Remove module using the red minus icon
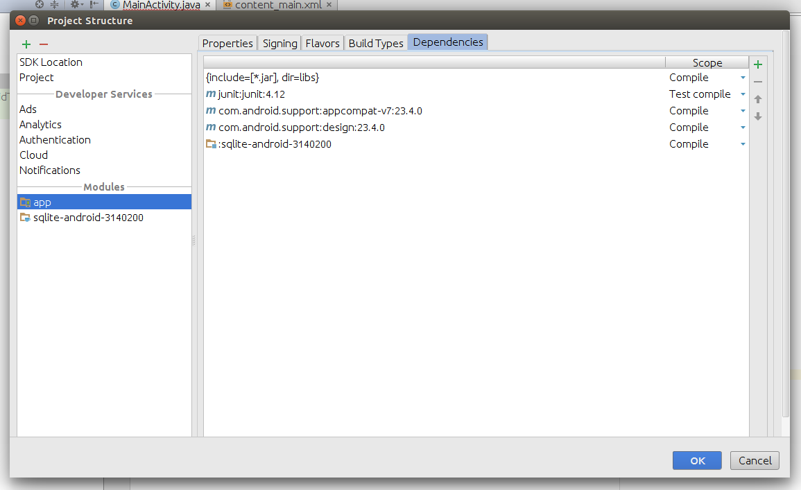The image size is (801, 490). [x=44, y=44]
